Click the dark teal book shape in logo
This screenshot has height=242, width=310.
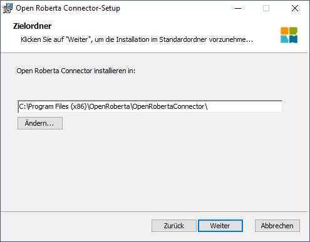(x=294, y=39)
